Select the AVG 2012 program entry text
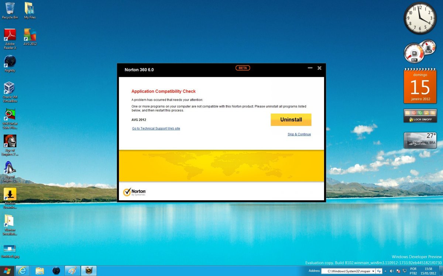The height and width of the screenshot is (276, 443). 139,120
